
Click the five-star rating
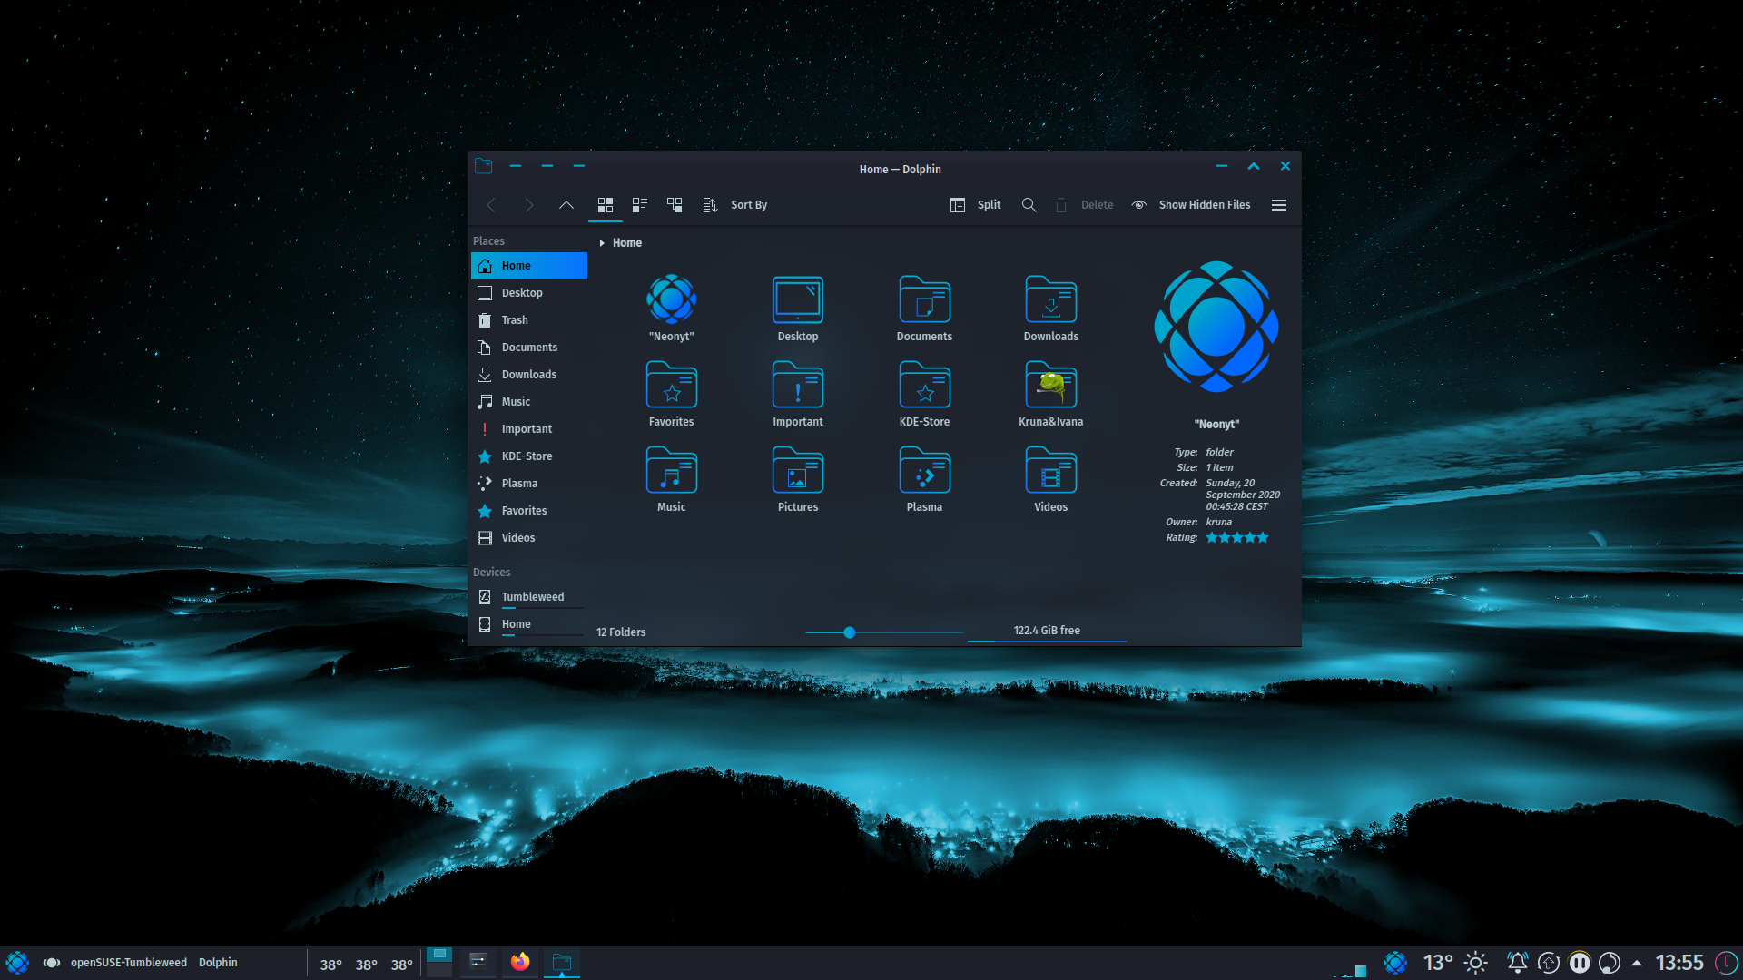(x=1236, y=538)
